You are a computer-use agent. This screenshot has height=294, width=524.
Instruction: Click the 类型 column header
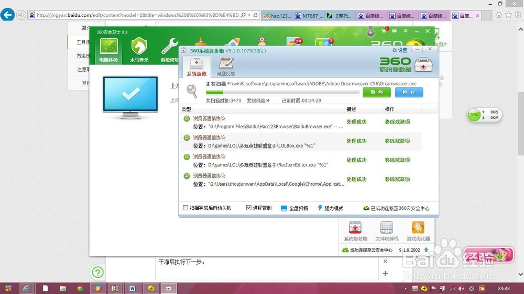coord(186,109)
